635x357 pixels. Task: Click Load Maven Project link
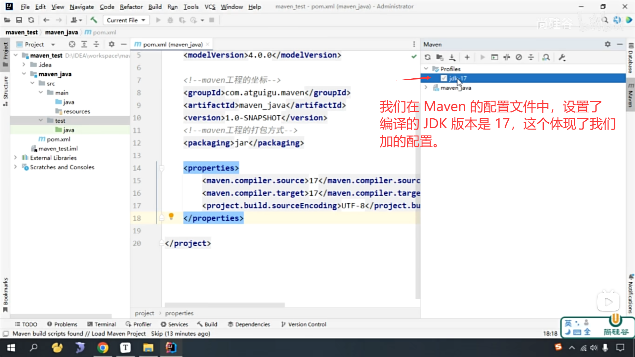point(118,334)
